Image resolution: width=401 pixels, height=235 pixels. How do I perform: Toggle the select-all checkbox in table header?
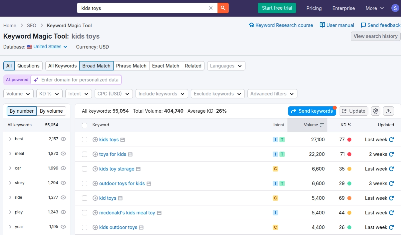tap(85, 125)
